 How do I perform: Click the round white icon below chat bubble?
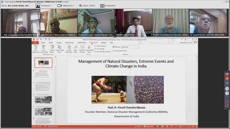point(227,93)
